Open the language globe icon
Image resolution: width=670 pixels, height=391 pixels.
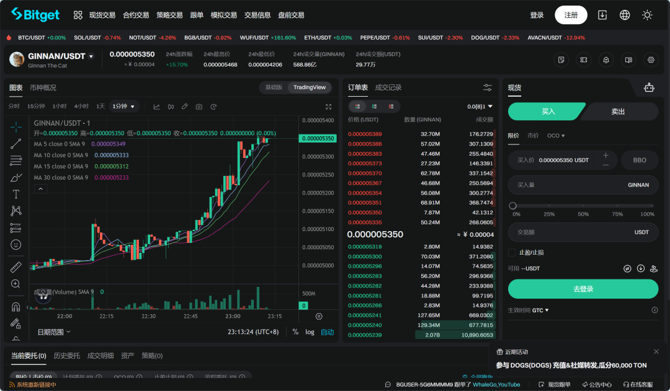click(625, 15)
